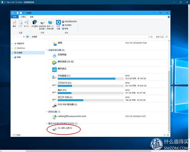Collapse the 设备和驱动器 (8) group
This screenshot has height=152, width=190.
point(47,50)
